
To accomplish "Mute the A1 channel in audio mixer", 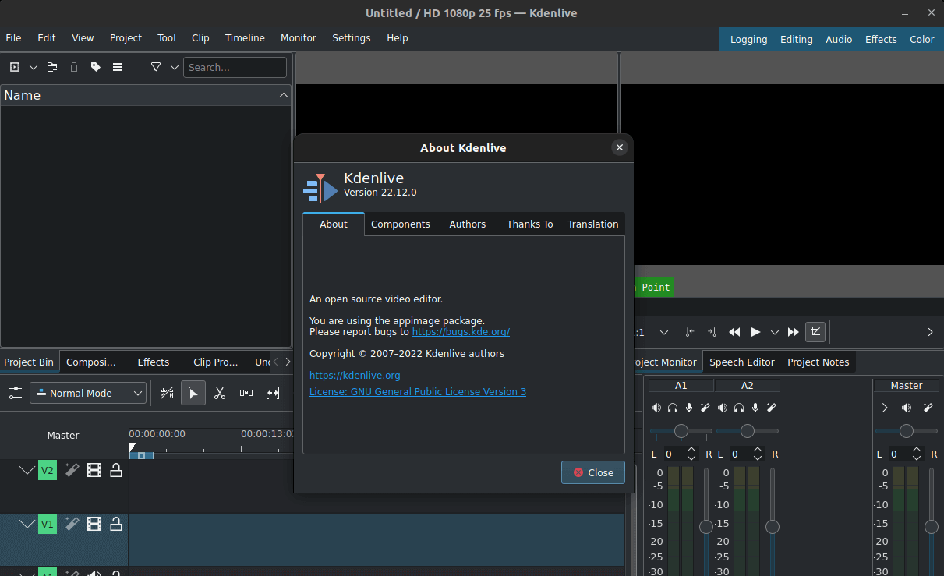I will tap(656, 408).
